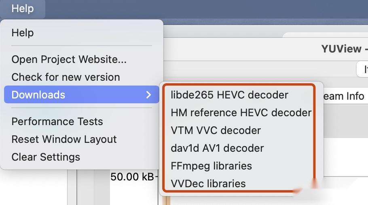Choose the dav1d AV1 decoder
368x205 pixels.
(x=217, y=148)
